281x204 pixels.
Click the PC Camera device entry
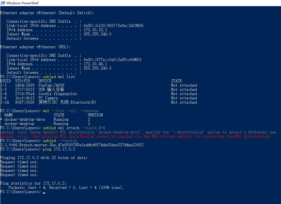pyautogui.click(x=48, y=98)
